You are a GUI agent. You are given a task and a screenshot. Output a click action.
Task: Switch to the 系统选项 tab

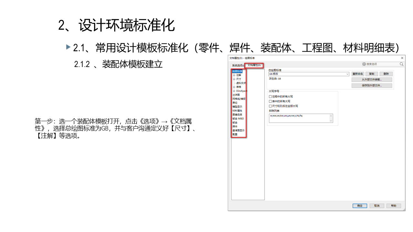point(238,65)
